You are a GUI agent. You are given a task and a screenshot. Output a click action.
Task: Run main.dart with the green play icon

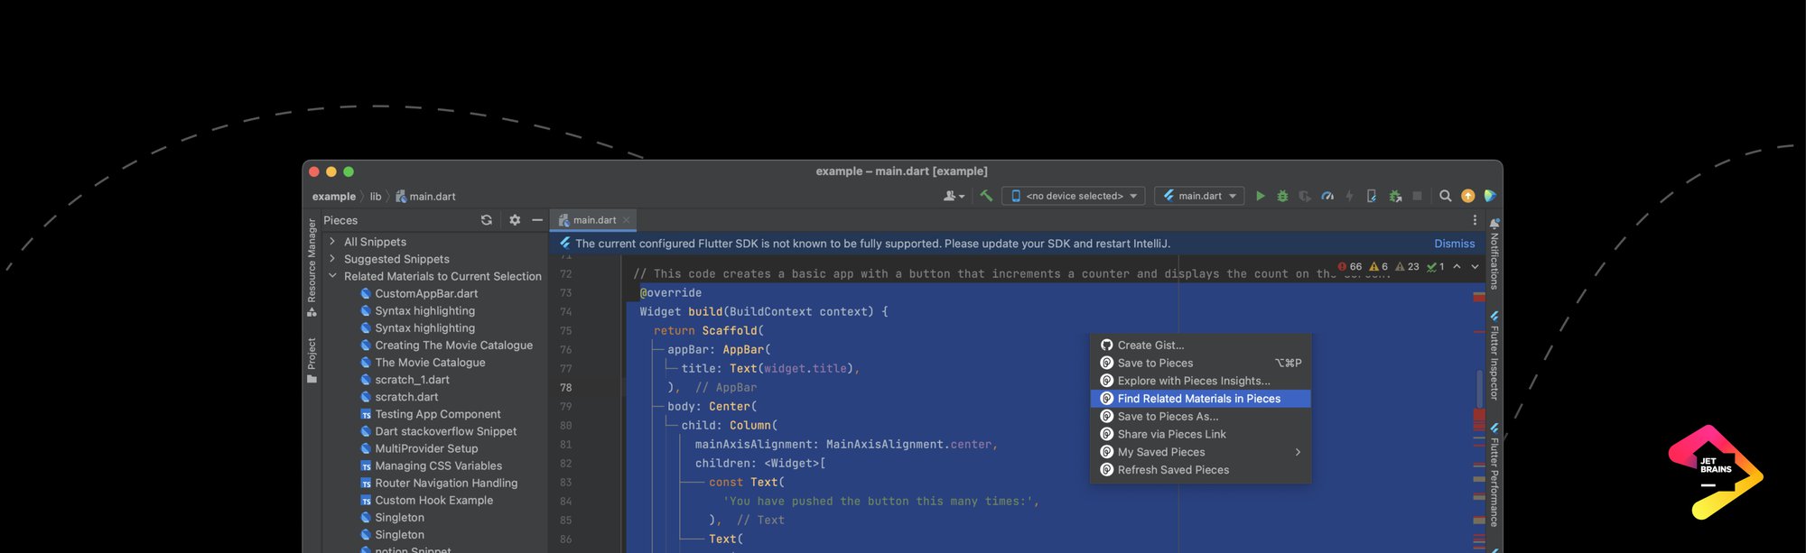pyautogui.click(x=1260, y=196)
